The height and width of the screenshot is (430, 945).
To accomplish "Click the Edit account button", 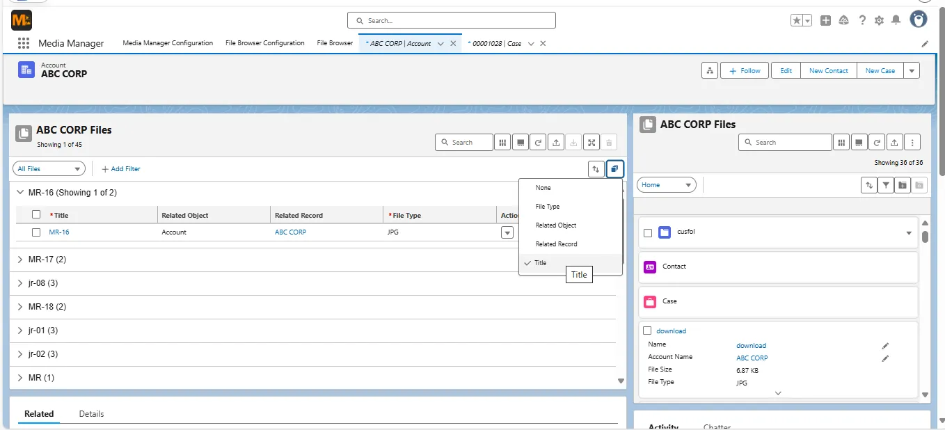I will [x=786, y=70].
